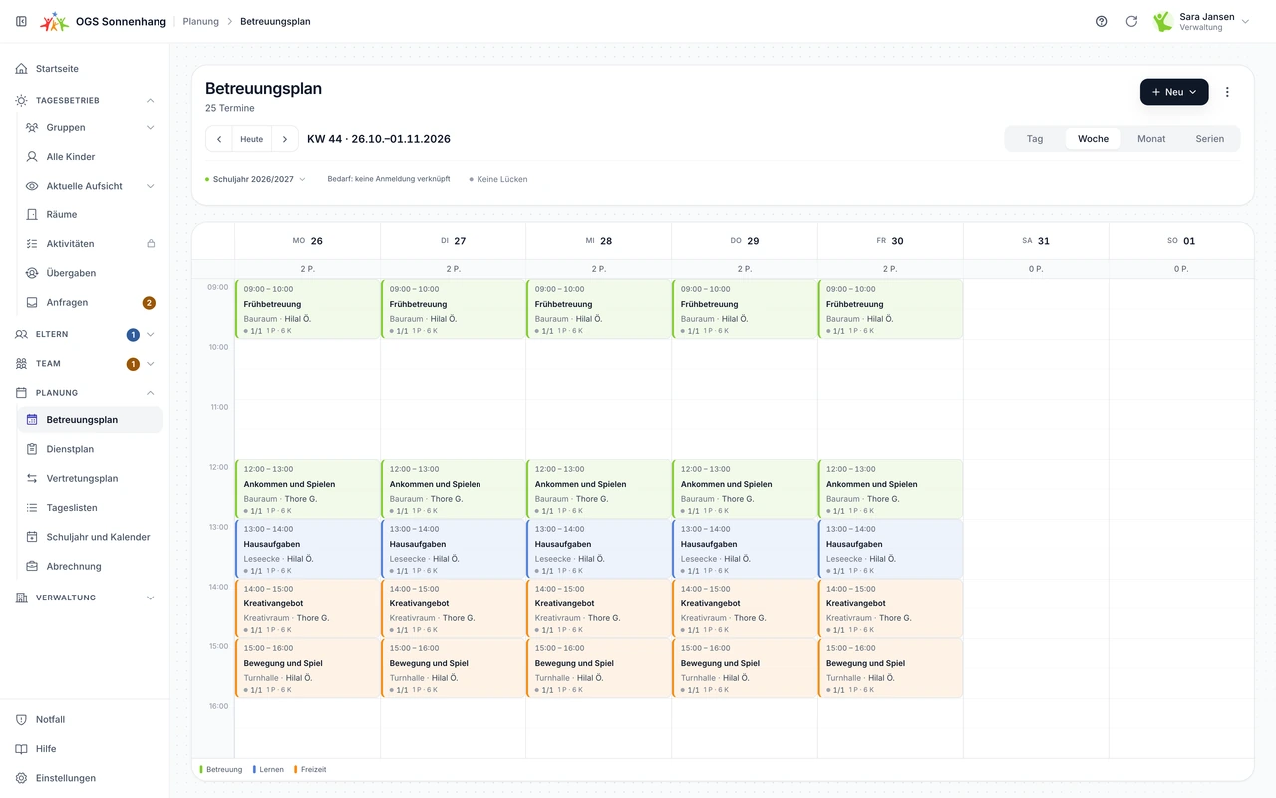Open Notfall at sidebar bottom
The height and width of the screenshot is (798, 1276).
[x=85, y=719]
